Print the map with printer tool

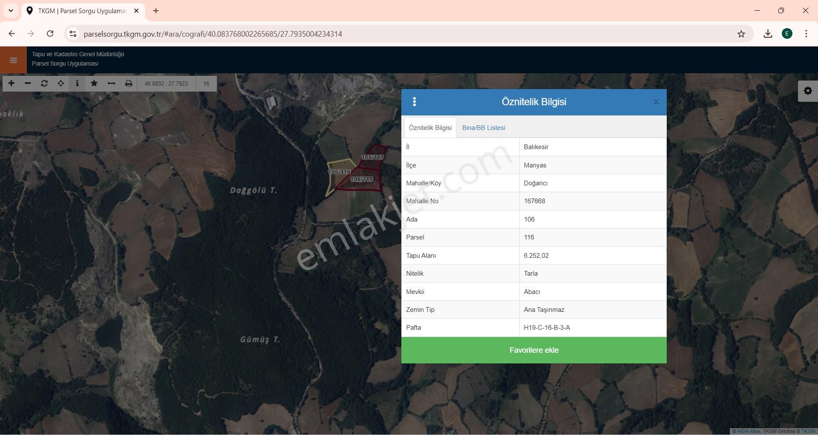pos(128,84)
